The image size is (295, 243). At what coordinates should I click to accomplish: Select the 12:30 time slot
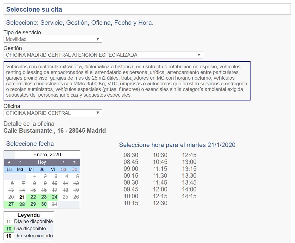160,203
